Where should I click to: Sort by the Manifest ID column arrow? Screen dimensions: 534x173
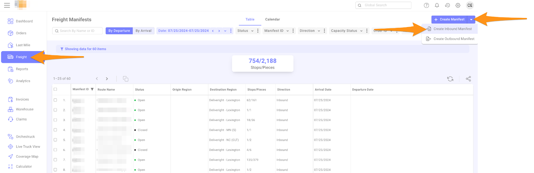click(x=92, y=89)
